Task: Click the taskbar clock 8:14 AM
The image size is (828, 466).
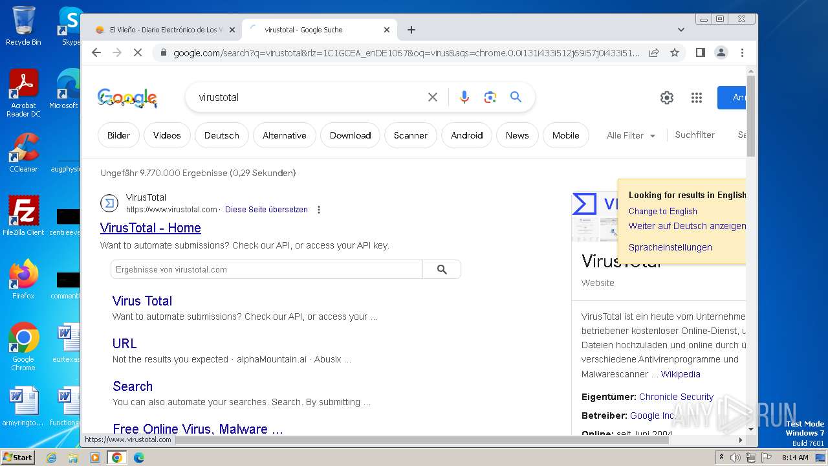Action: pyautogui.click(x=795, y=458)
